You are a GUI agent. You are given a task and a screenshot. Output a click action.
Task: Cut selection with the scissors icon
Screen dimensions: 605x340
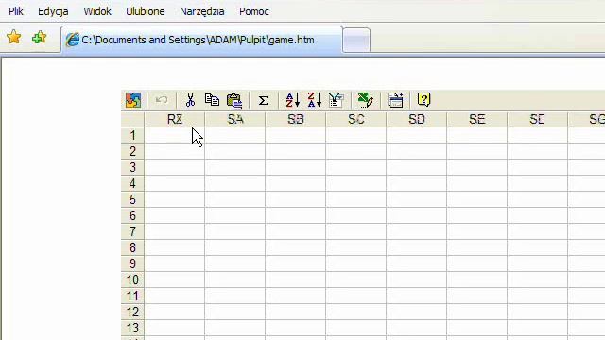190,100
